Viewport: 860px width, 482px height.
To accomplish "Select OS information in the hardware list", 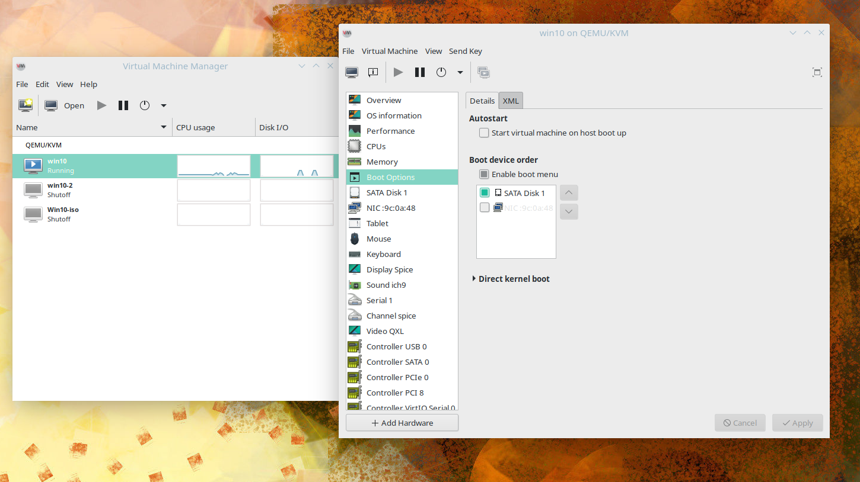I will [x=402, y=115].
